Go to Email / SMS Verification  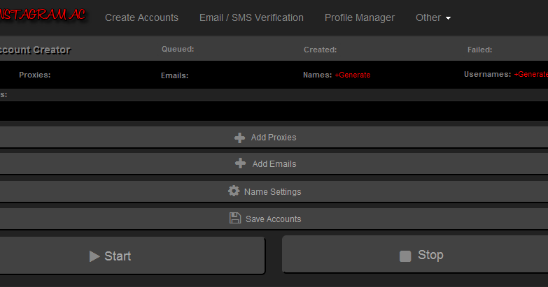click(x=251, y=17)
